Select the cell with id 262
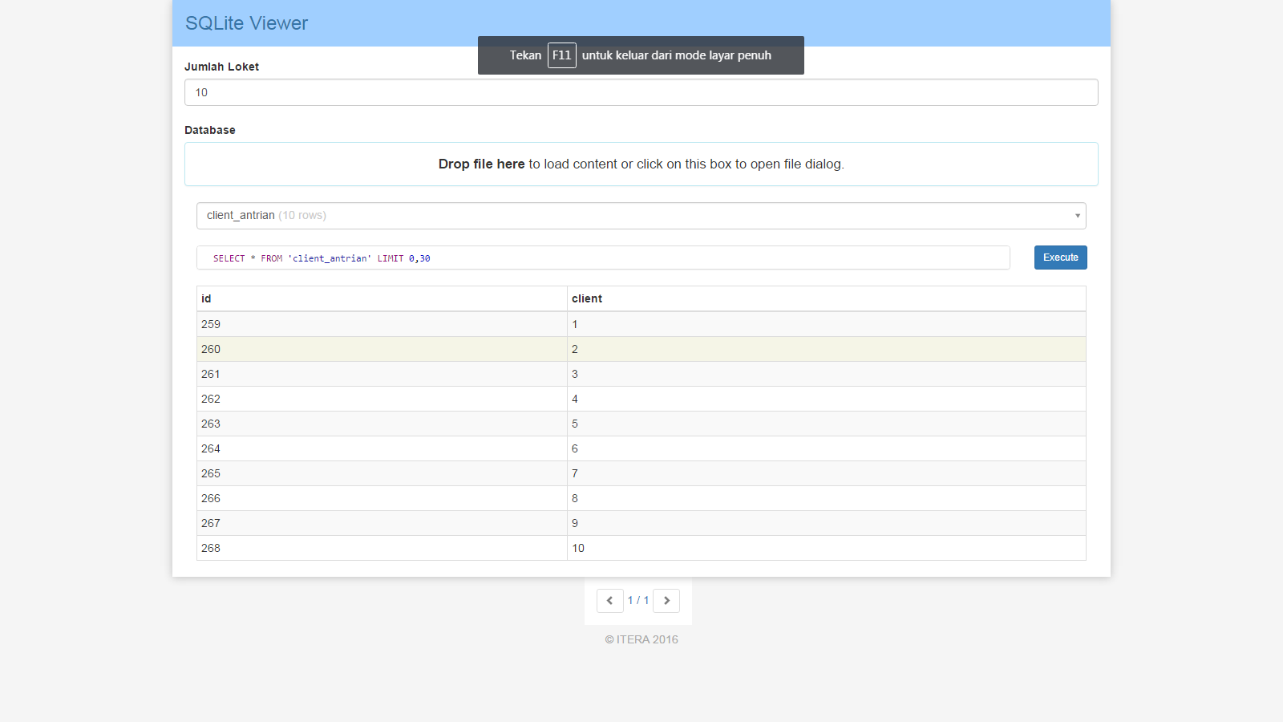 coord(382,399)
